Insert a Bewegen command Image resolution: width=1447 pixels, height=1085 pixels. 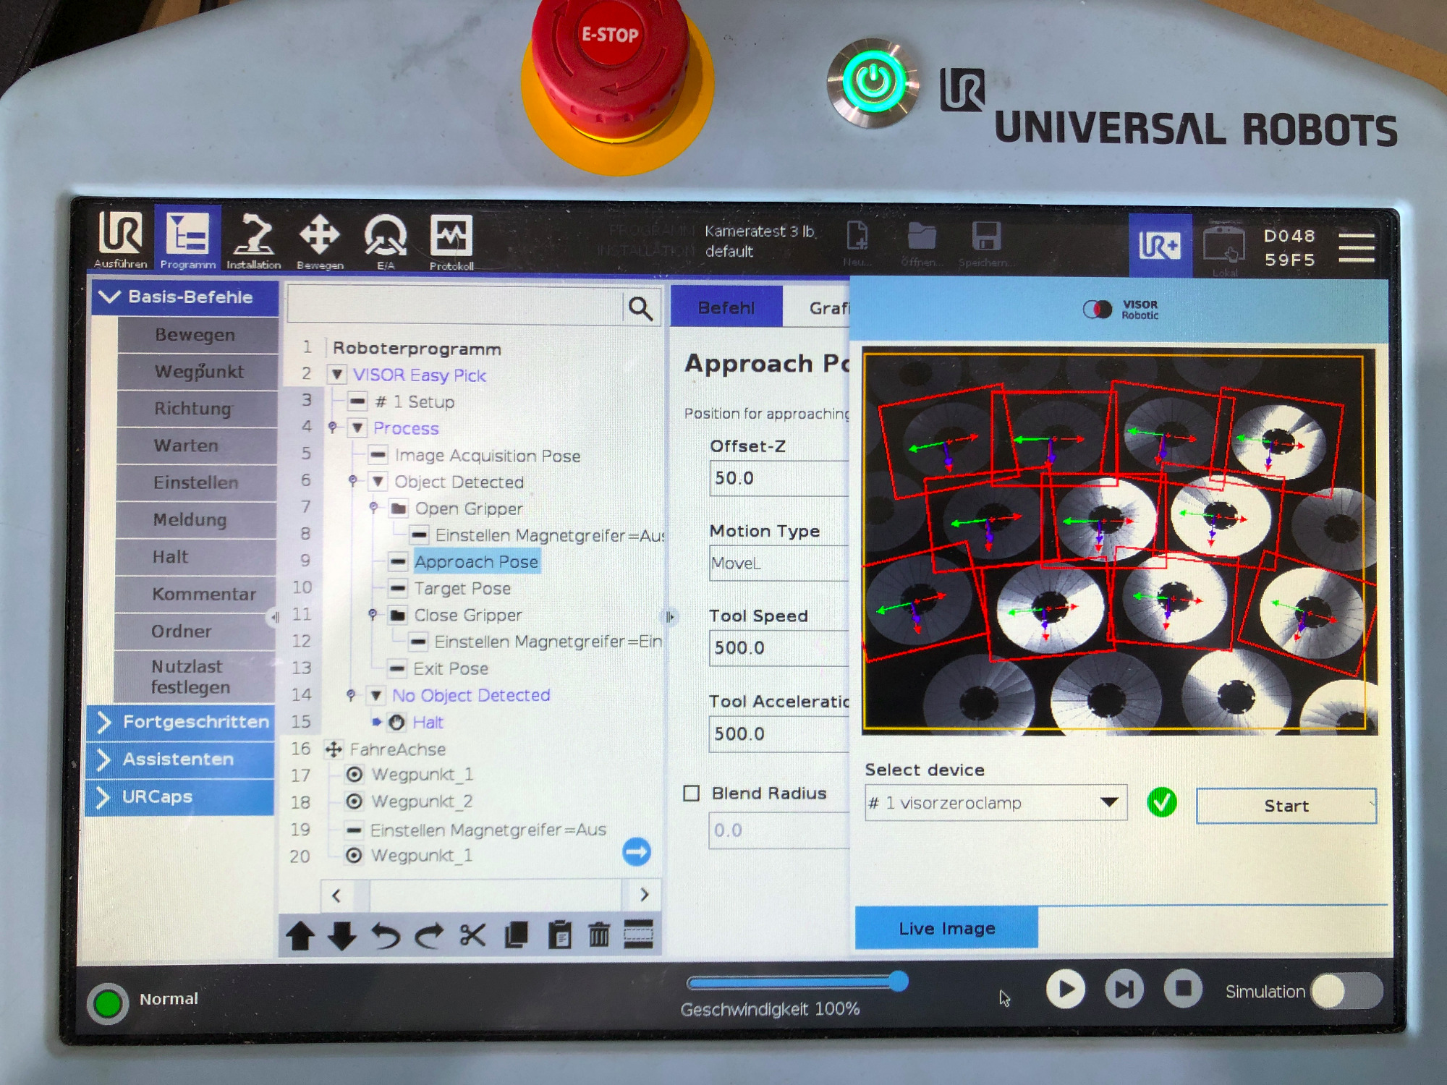[196, 335]
